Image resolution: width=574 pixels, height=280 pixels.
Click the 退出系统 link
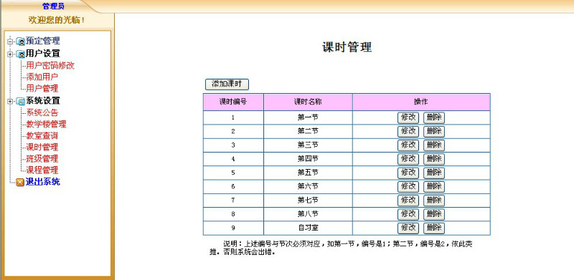(43, 182)
